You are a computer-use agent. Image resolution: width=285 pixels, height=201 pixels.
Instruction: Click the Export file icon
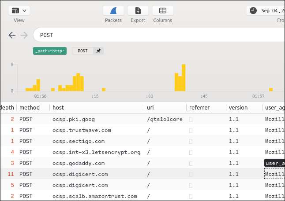point(138,11)
